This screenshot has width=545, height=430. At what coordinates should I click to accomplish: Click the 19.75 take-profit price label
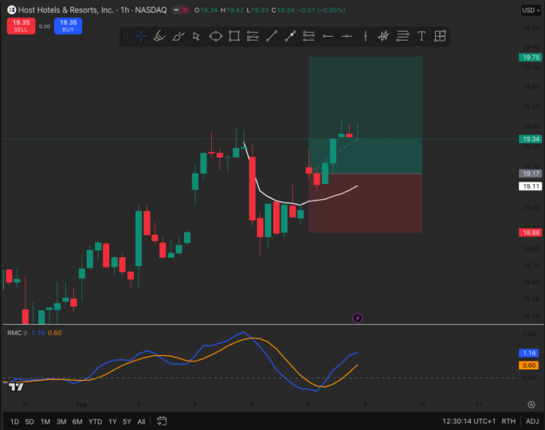coord(531,57)
